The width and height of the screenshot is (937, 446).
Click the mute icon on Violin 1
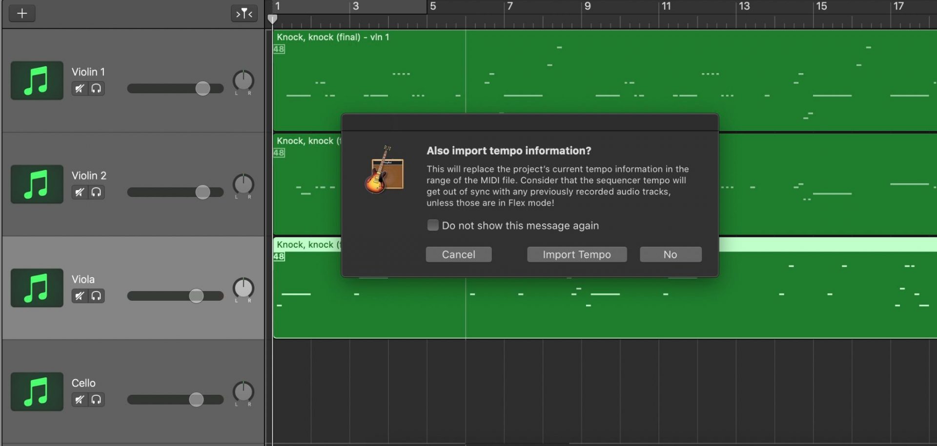[x=80, y=88]
